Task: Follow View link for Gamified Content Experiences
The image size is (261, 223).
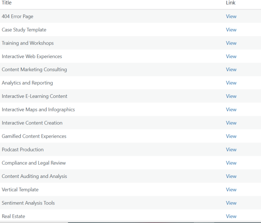Action: pyautogui.click(x=231, y=136)
